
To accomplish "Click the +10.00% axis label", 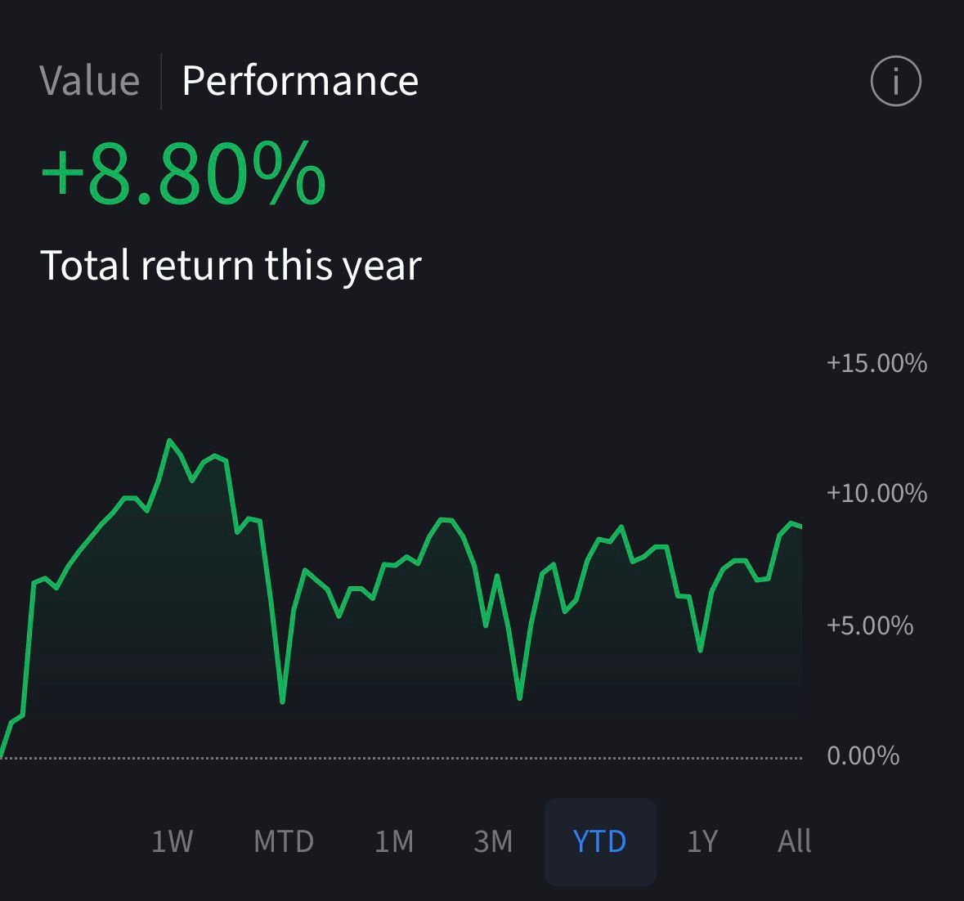I will (x=877, y=493).
